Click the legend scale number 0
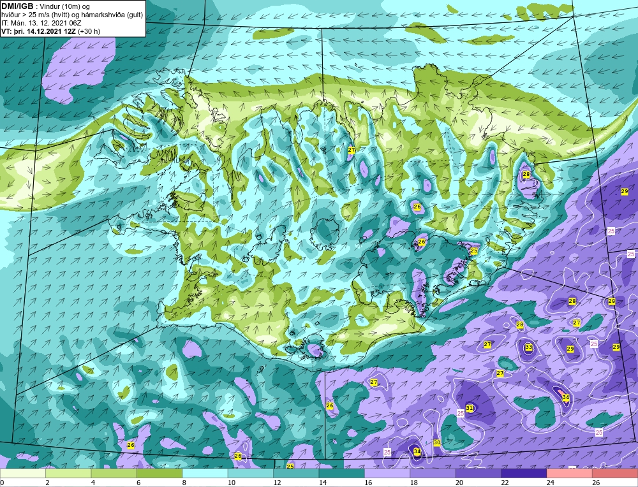 click(2, 483)
